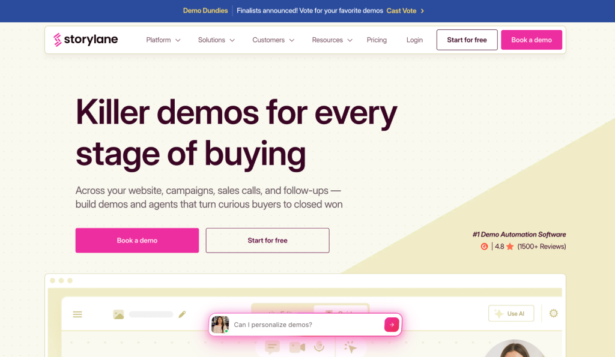Image resolution: width=615 pixels, height=357 pixels.
Task: Click '#1 Demo Automation Software' text
Action: click(x=519, y=235)
